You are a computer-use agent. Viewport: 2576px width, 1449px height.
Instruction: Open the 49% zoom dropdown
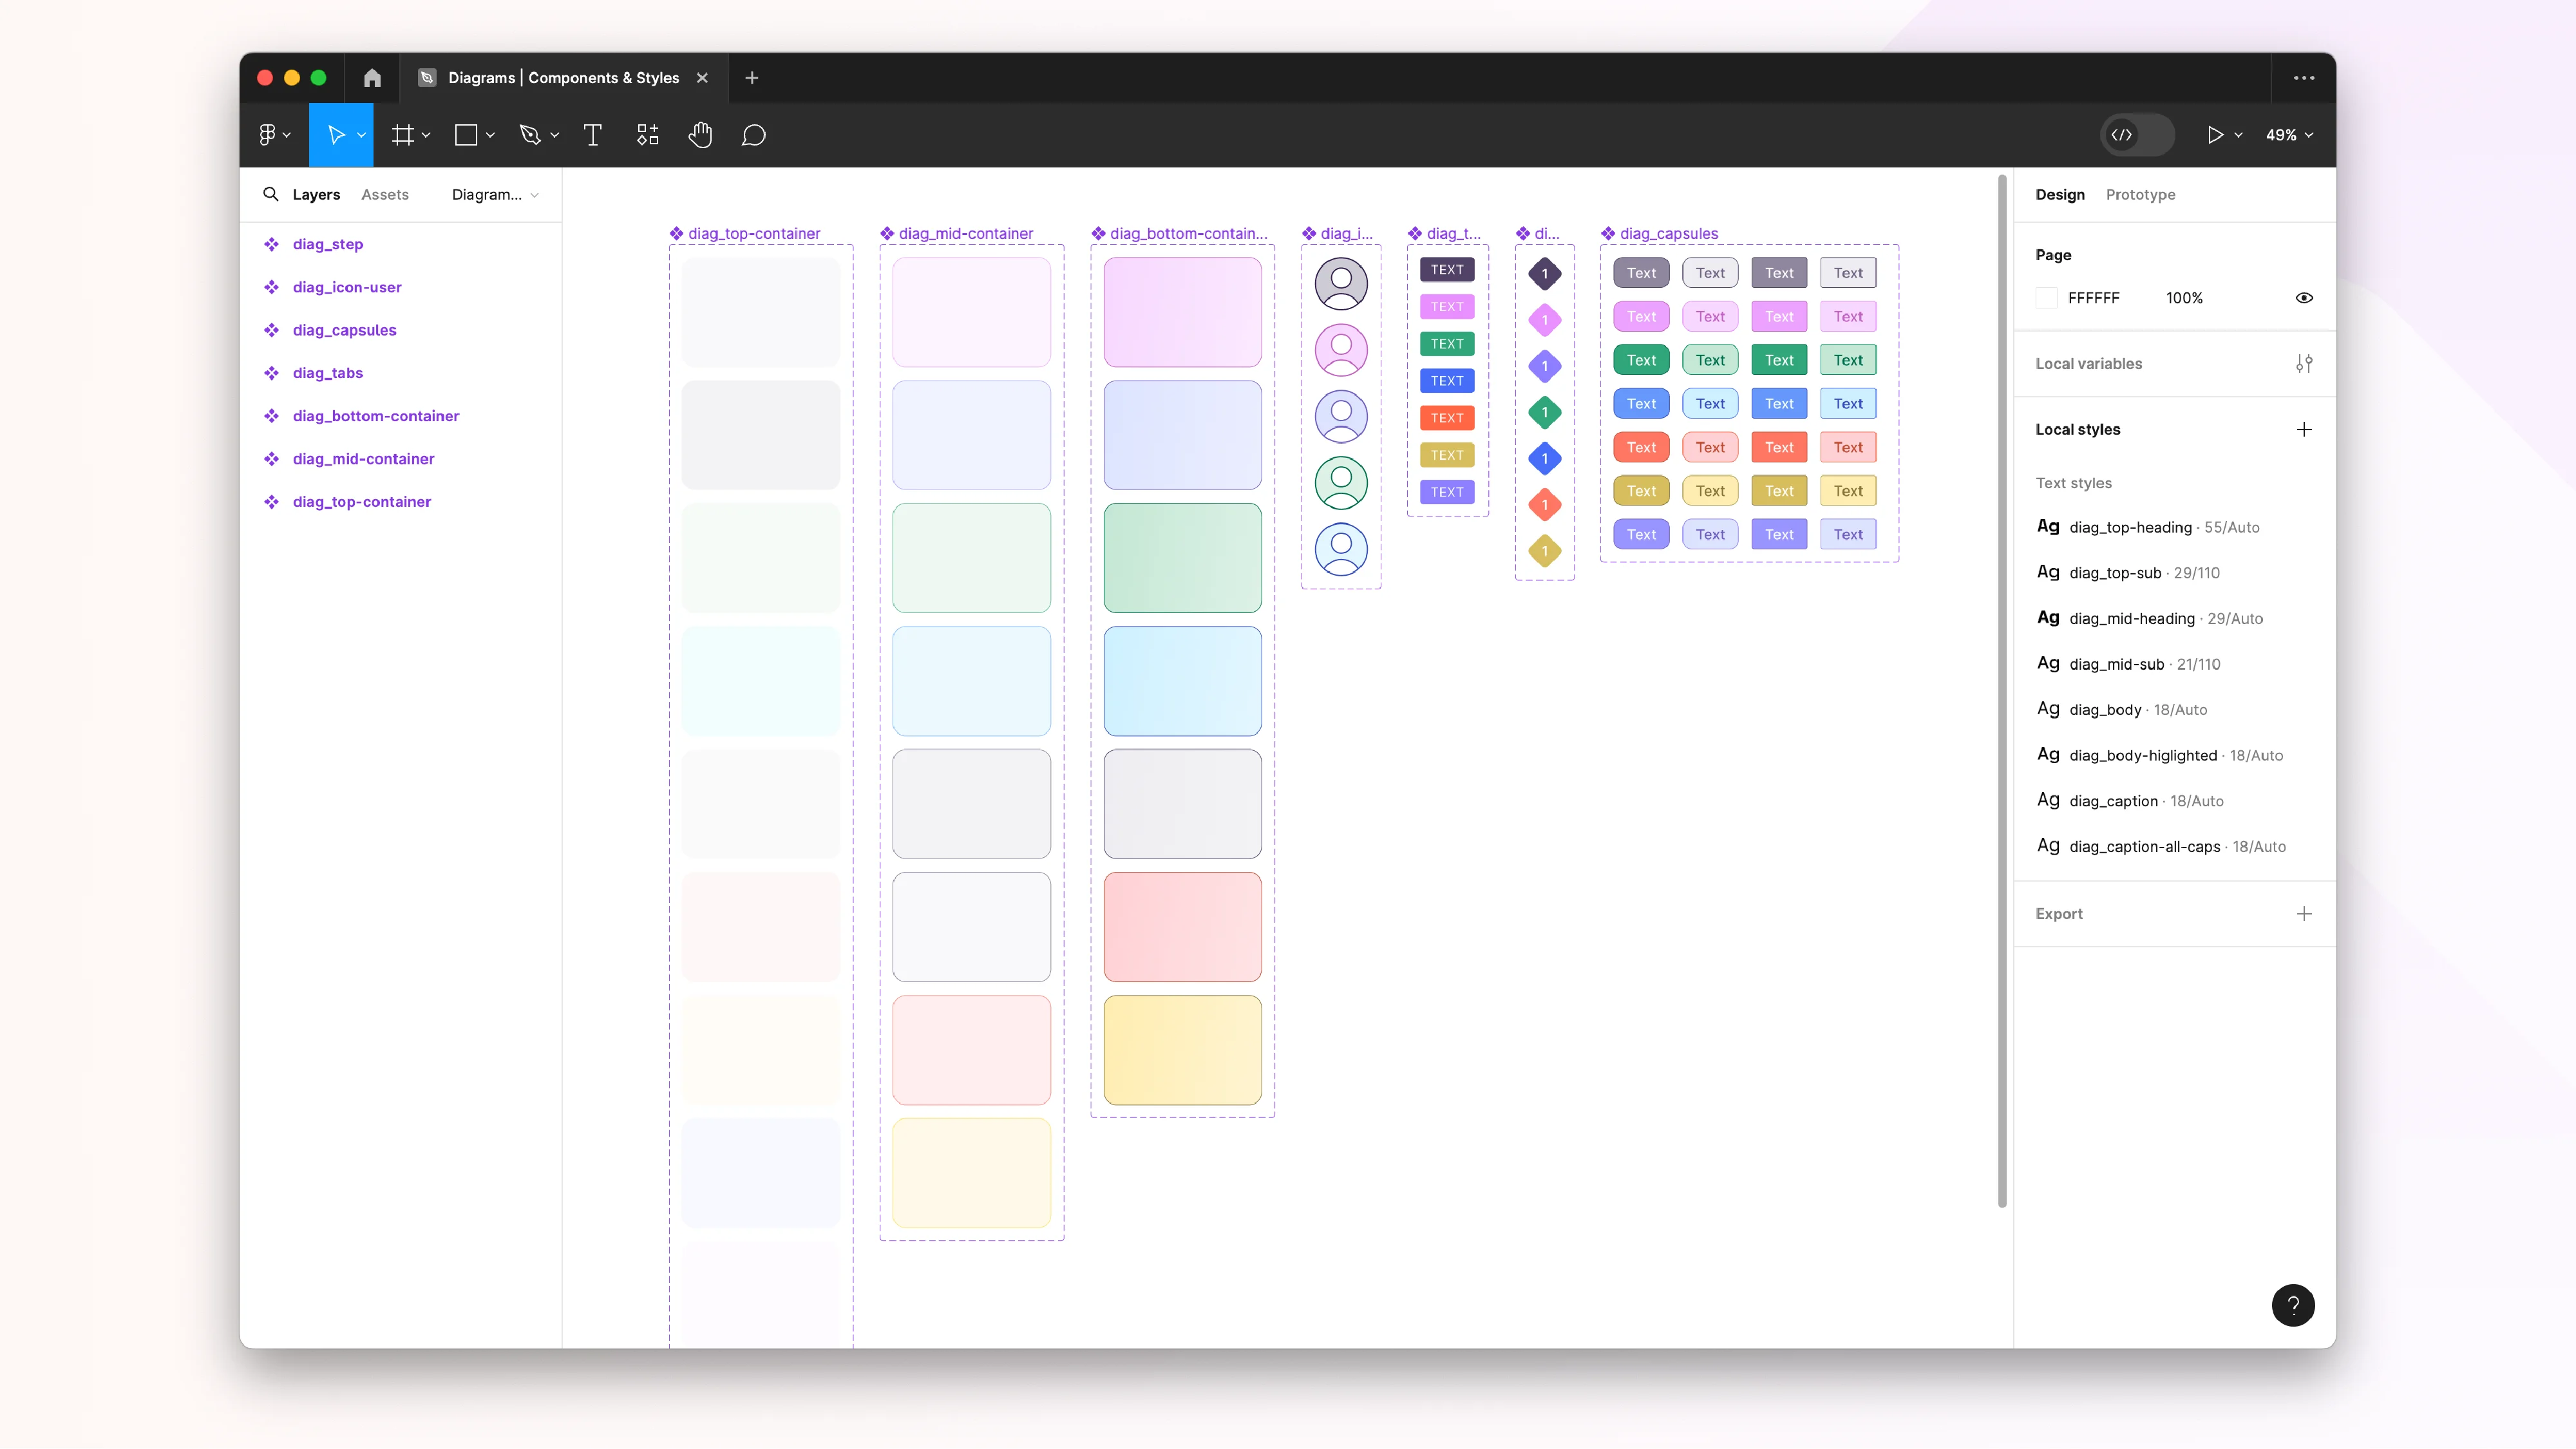[x=2289, y=135]
